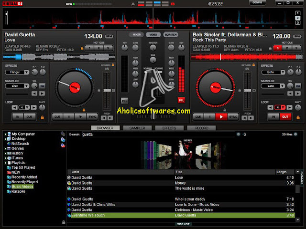Halve the left deck loop length
The image size is (306, 229).
[15, 107]
